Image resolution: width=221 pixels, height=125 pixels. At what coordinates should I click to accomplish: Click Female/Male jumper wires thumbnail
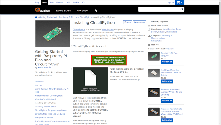(x=154, y=112)
